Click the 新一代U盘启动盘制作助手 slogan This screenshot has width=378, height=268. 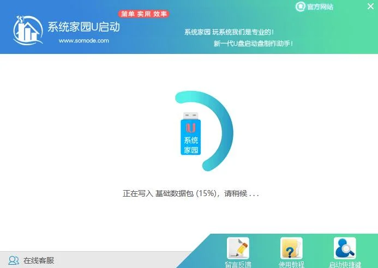tap(254, 44)
